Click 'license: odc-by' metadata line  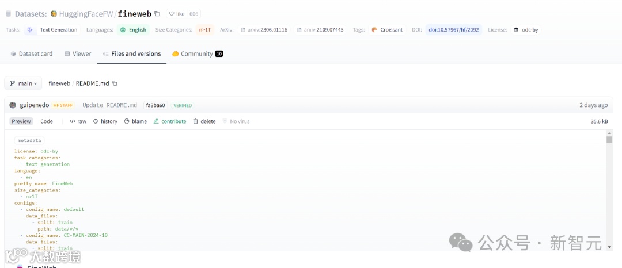(36, 151)
